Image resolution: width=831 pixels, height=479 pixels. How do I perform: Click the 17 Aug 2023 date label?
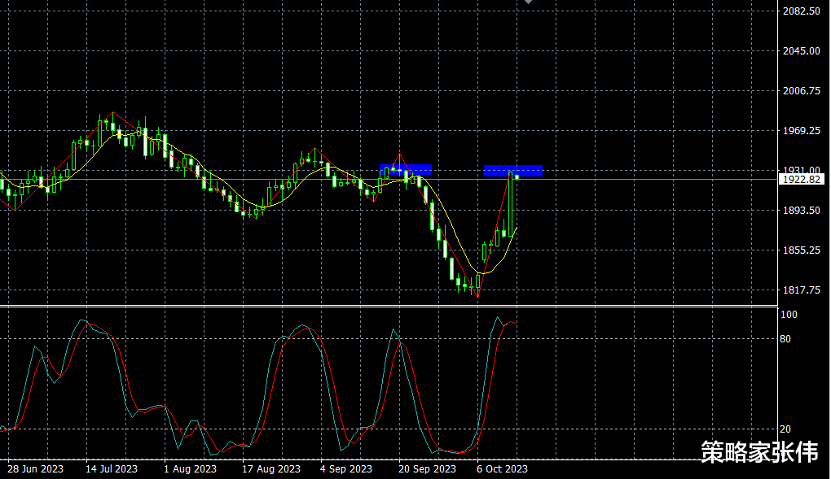pos(270,469)
